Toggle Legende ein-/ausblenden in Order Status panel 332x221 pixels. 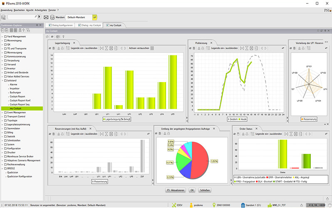[x=268, y=134]
